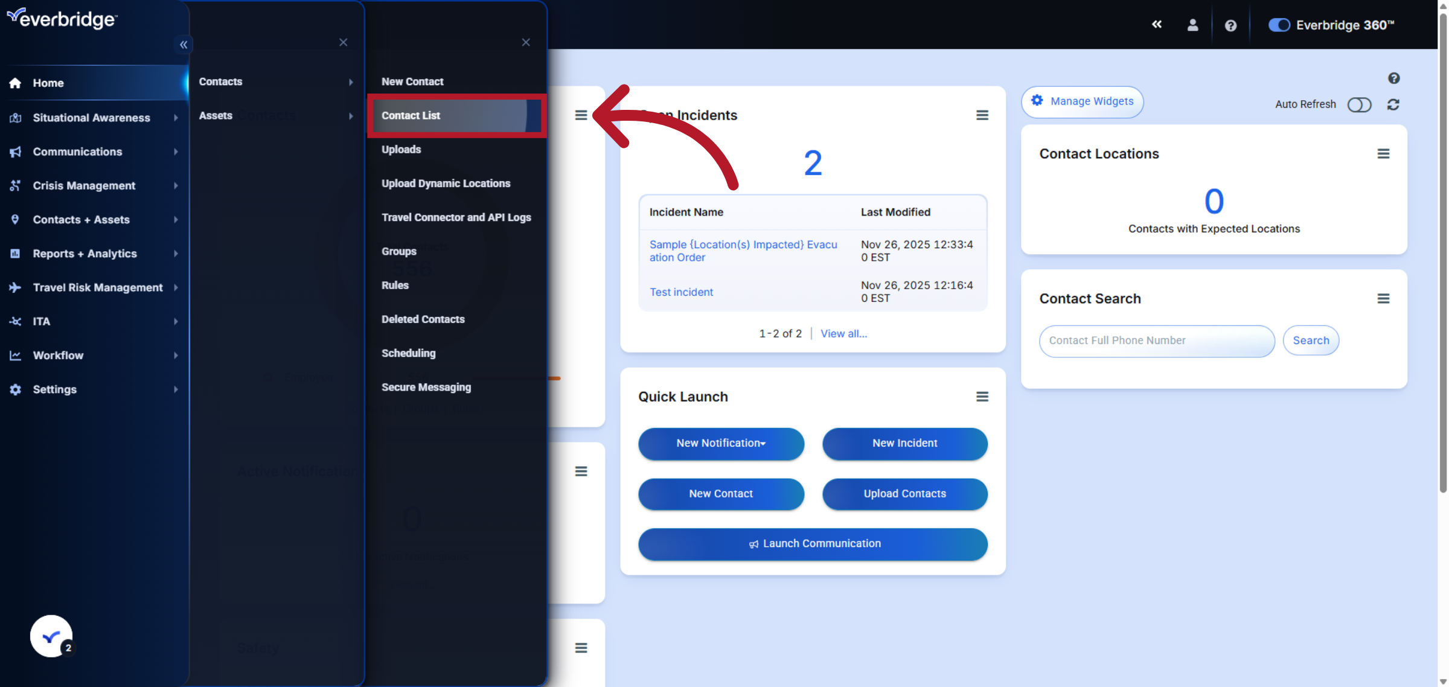Open Contact Locations widget hamburger menu
The height and width of the screenshot is (687, 1449).
pyautogui.click(x=1383, y=154)
